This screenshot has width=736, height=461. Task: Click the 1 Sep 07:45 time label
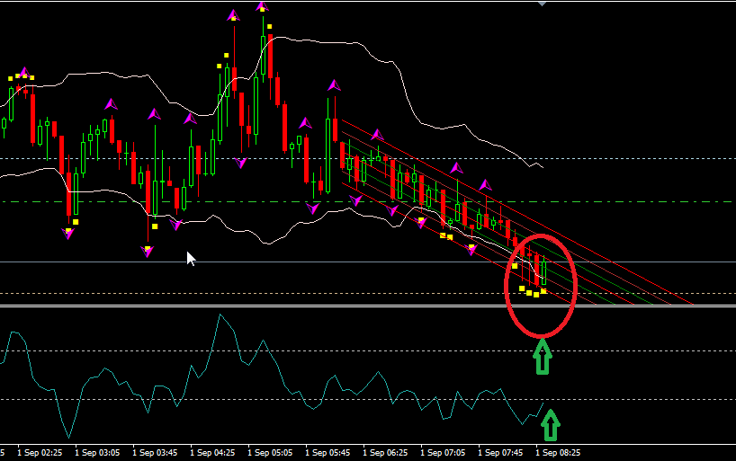tap(500, 453)
